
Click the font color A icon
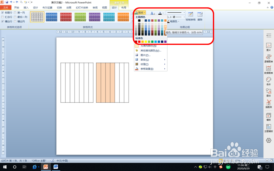(160, 13)
